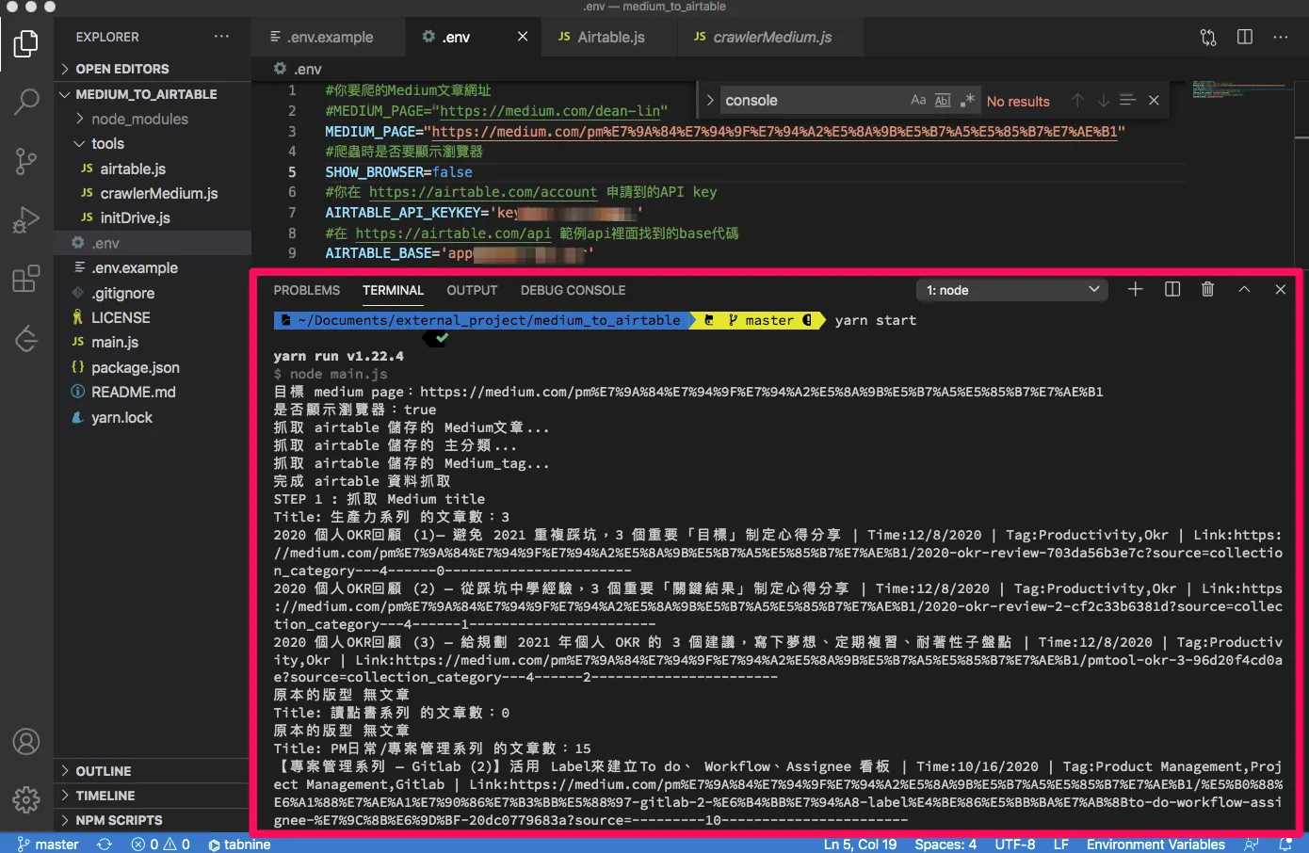
Task: Switch to the .env.example editor tab
Action: click(330, 37)
